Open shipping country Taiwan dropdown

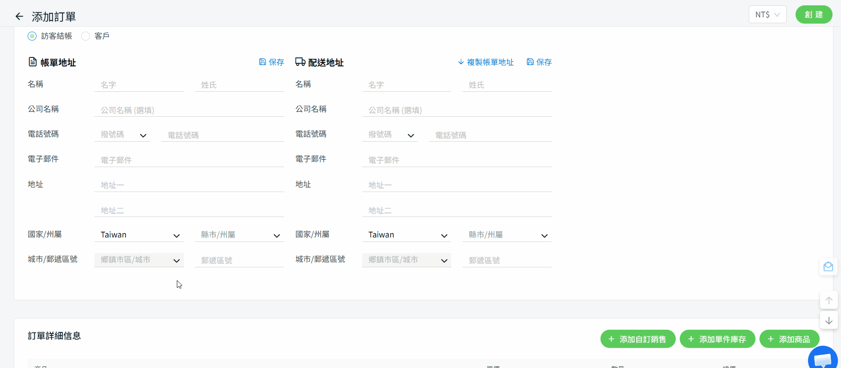[406, 235]
